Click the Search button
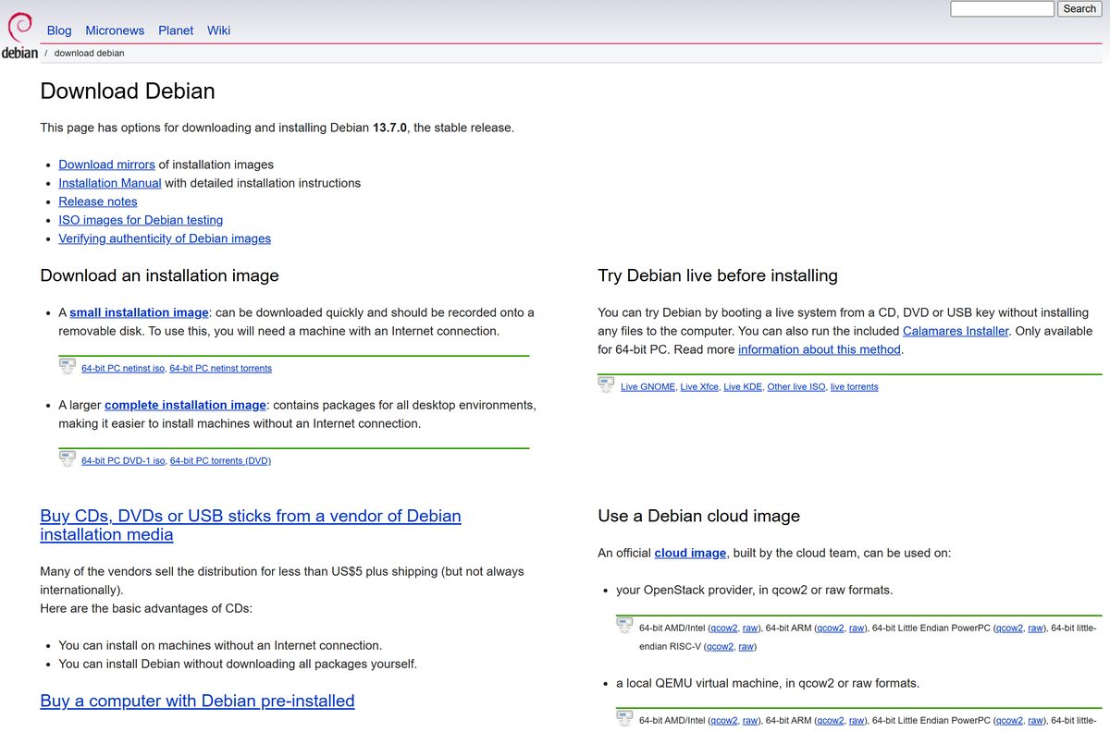Viewport: 1110px width, 732px height. [x=1079, y=8]
